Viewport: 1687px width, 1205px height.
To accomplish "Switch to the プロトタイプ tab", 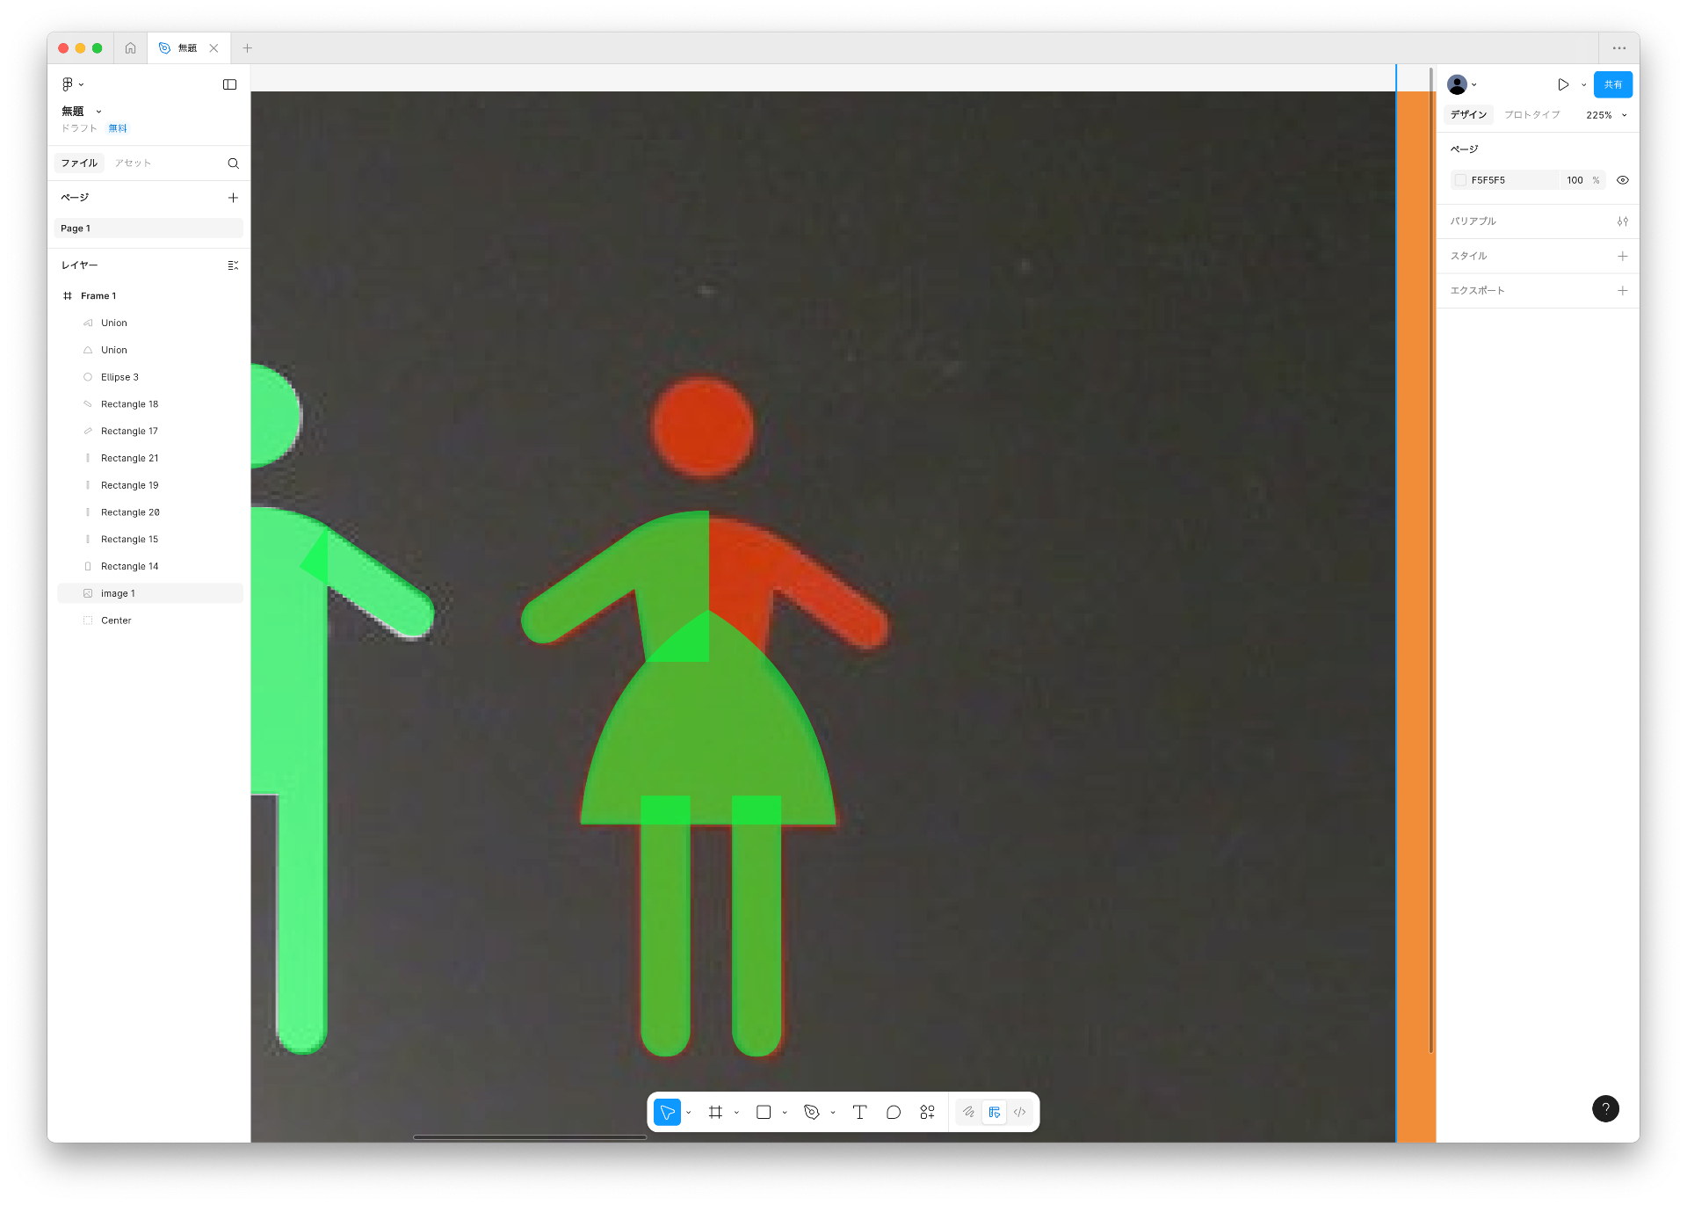I will point(1531,115).
